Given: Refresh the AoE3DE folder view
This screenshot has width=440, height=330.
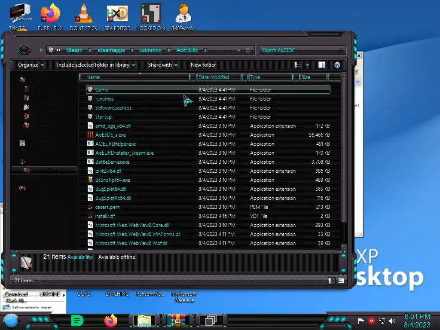Looking at the screenshot, I should [248, 50].
